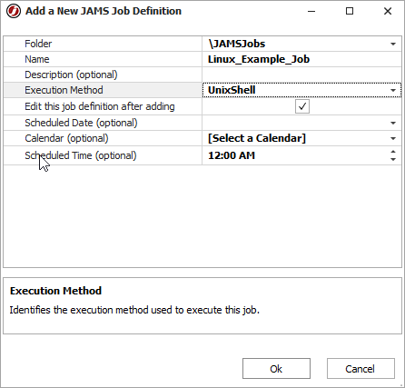Select the Calendar (optional) label

click(66, 138)
